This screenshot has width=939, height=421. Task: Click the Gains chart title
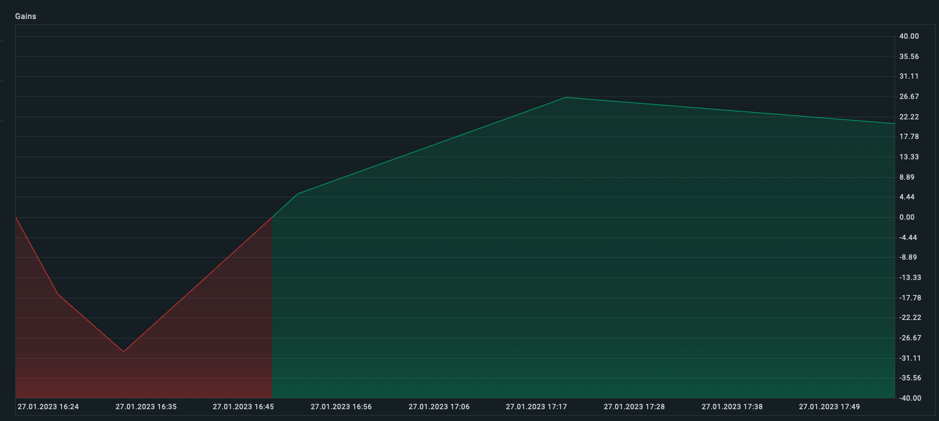coord(26,16)
